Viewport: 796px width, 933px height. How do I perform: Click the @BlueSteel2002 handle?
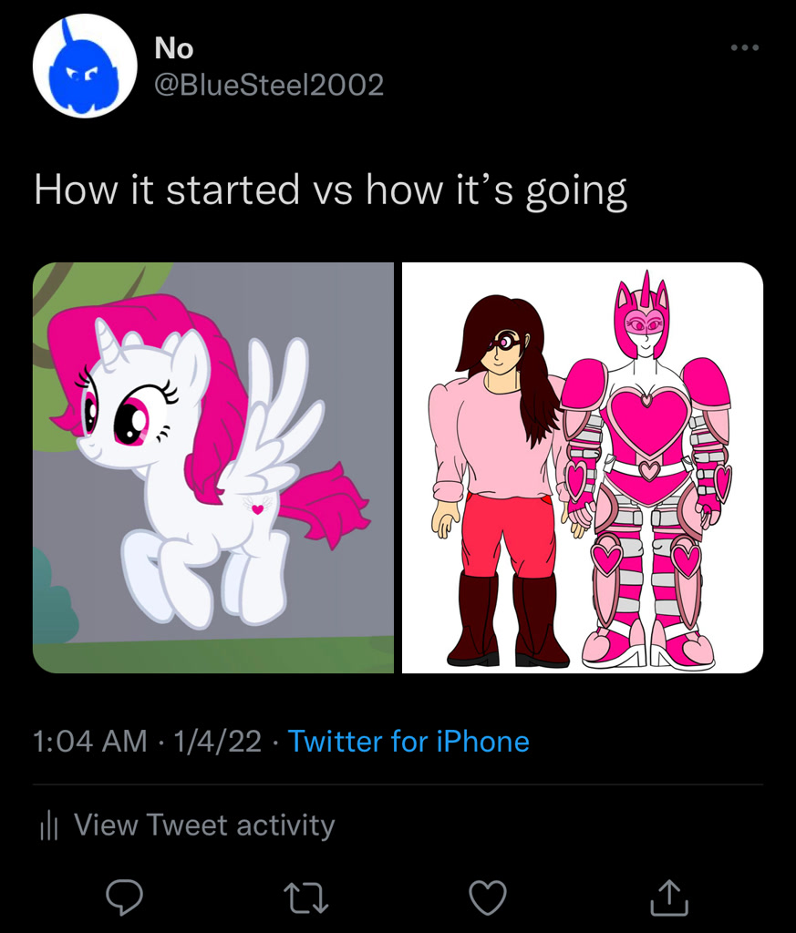click(x=266, y=86)
